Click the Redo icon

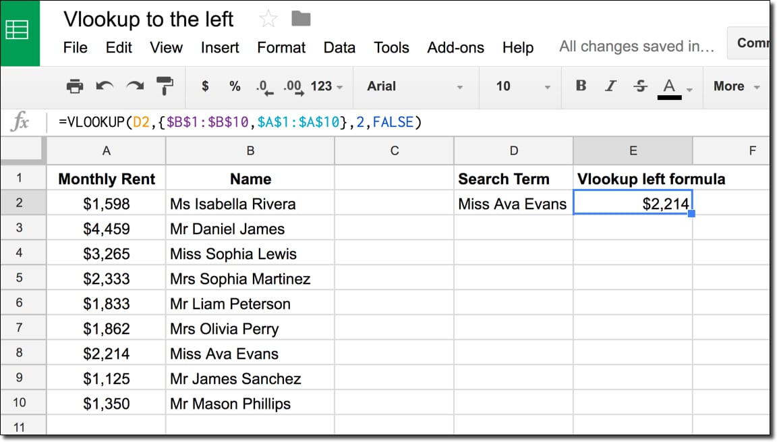point(133,86)
